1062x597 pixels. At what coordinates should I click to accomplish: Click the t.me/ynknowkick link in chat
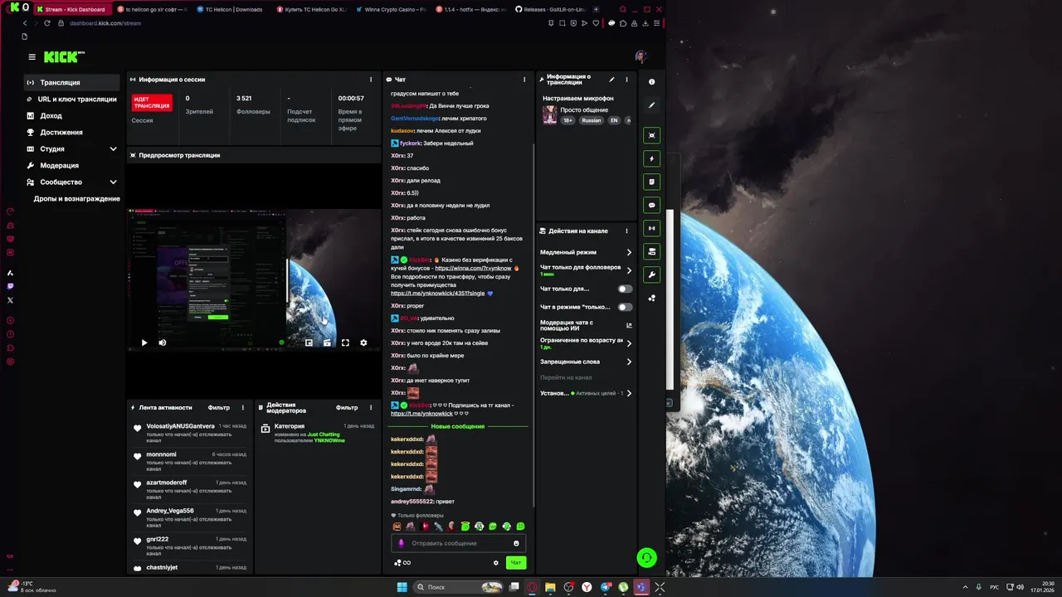421,413
